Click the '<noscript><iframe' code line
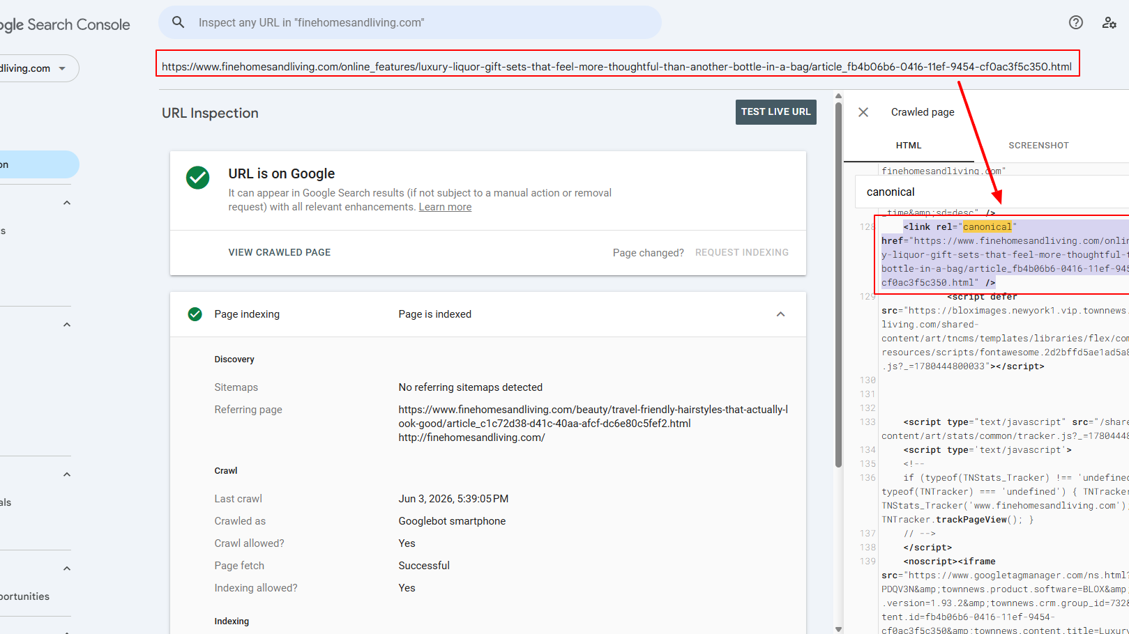1129x634 pixels. coord(949,562)
